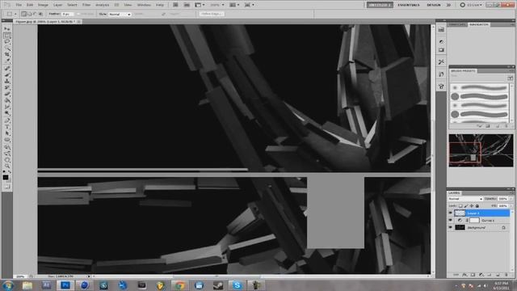Viewport: 517px width, 291px height.
Task: Show more workspaces chevron
Action: tap(449, 5)
